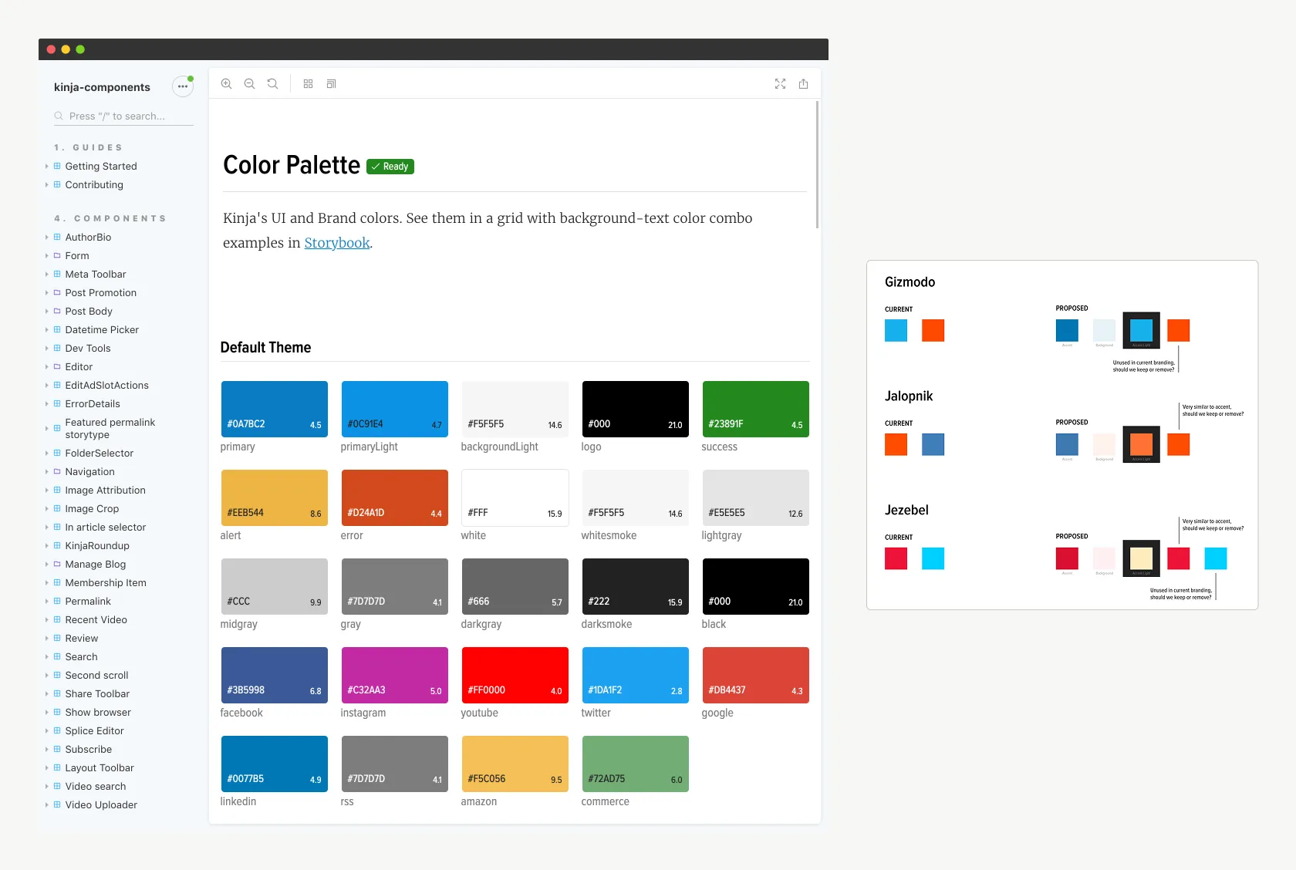Viewport: 1296px width, 870px height.
Task: Follow the Storybook link
Action: pos(337,243)
